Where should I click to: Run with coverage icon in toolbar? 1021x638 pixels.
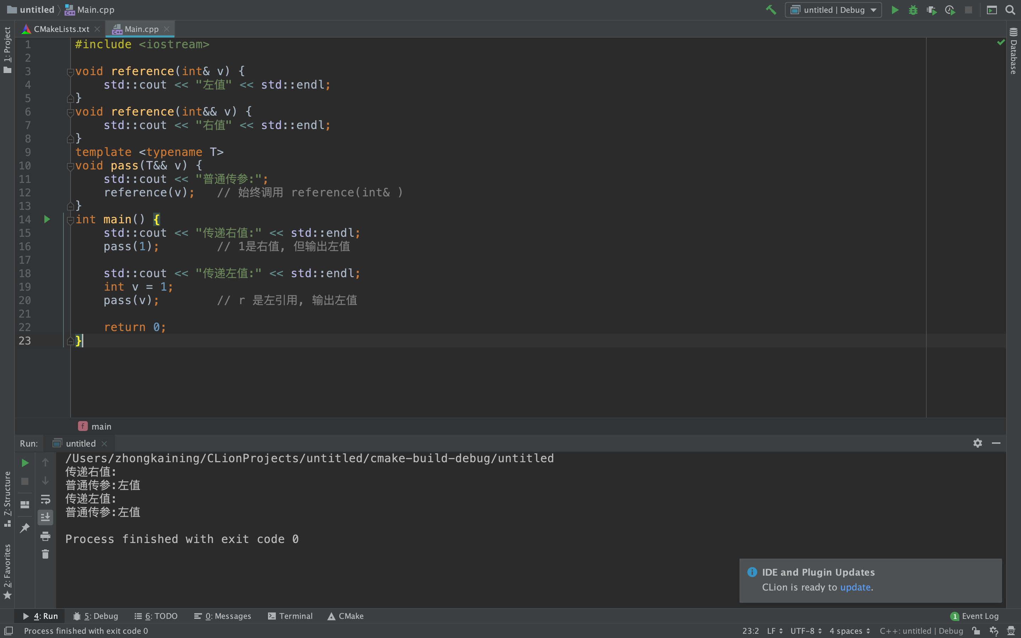pyautogui.click(x=932, y=10)
